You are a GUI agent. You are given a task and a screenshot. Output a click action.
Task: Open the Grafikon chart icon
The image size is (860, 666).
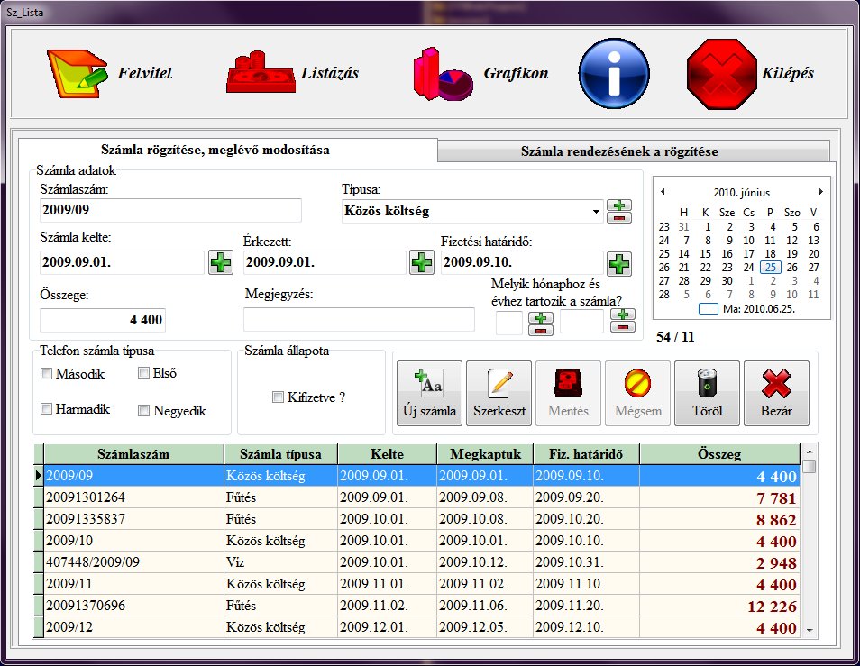click(442, 74)
